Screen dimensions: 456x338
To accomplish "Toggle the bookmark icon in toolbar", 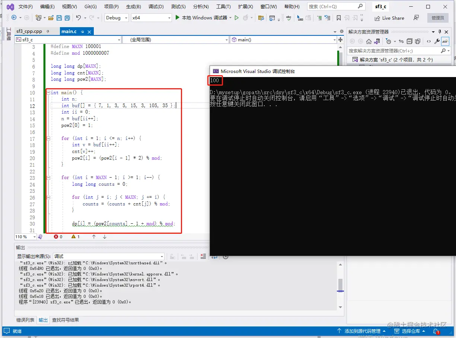I will point(338,18).
